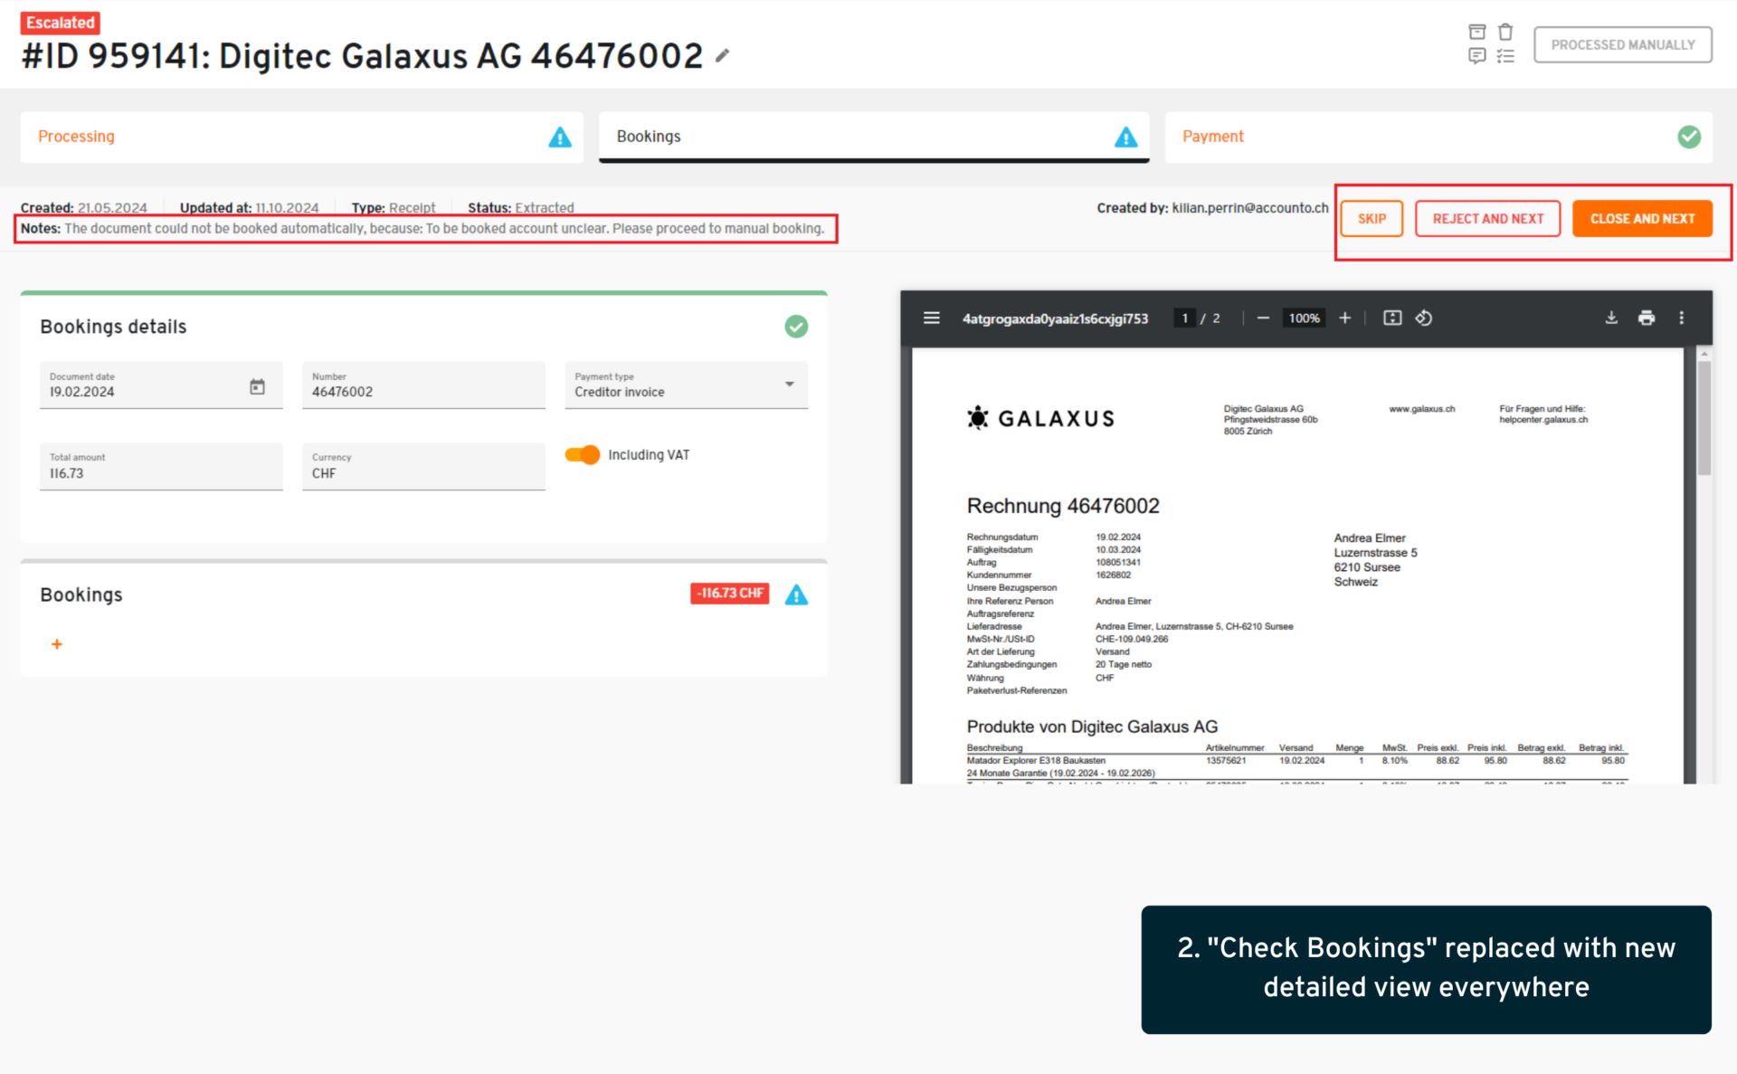Click the 100% zoom level field

tap(1304, 318)
